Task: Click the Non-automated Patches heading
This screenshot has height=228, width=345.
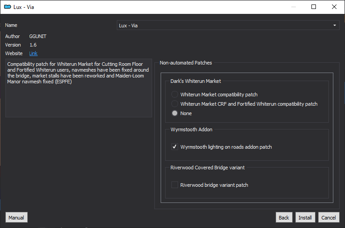Action: tap(186, 63)
